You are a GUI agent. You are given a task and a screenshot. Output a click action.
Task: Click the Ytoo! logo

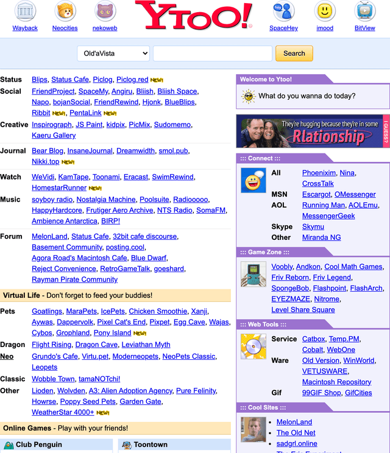click(194, 15)
